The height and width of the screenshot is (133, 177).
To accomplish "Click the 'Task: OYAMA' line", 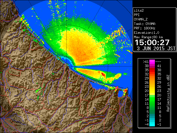I will pos(145,24).
